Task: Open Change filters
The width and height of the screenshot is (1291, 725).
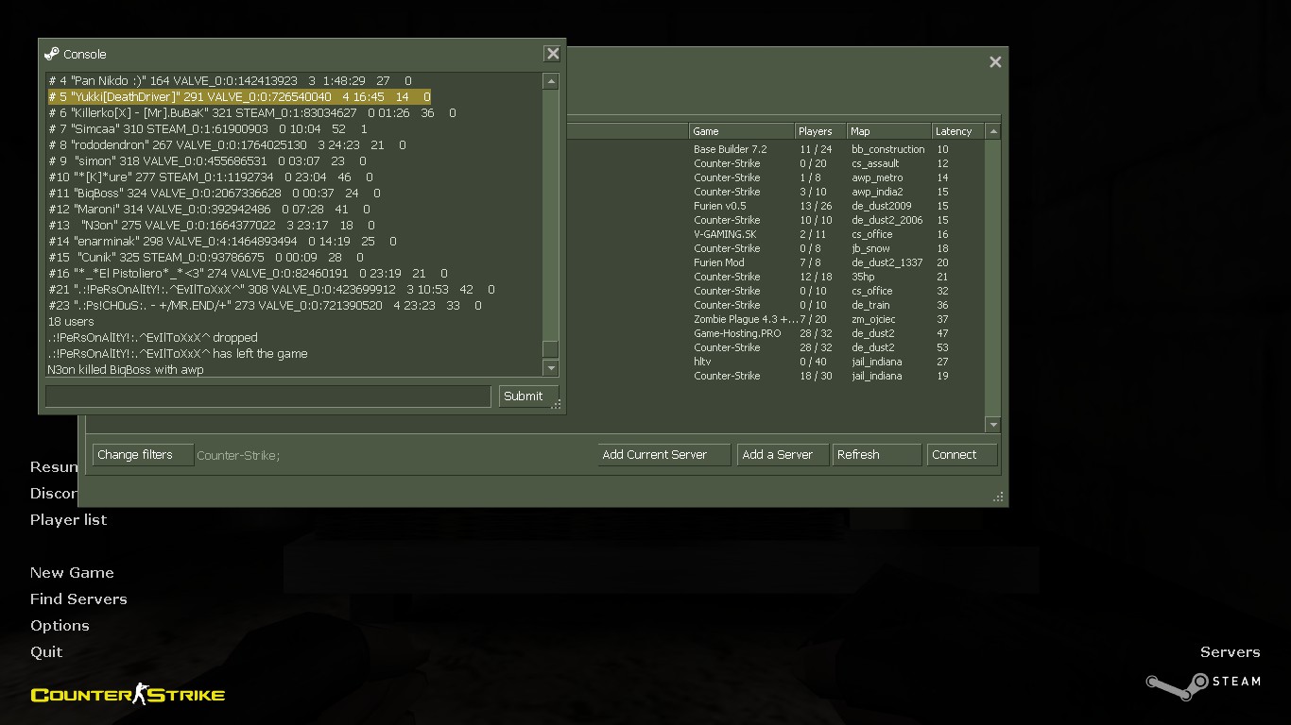Action: (x=144, y=455)
